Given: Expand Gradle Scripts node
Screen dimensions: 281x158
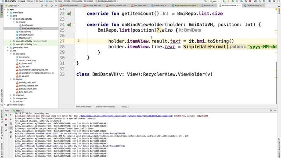Looking at the screenshot, I should coord(5,104).
